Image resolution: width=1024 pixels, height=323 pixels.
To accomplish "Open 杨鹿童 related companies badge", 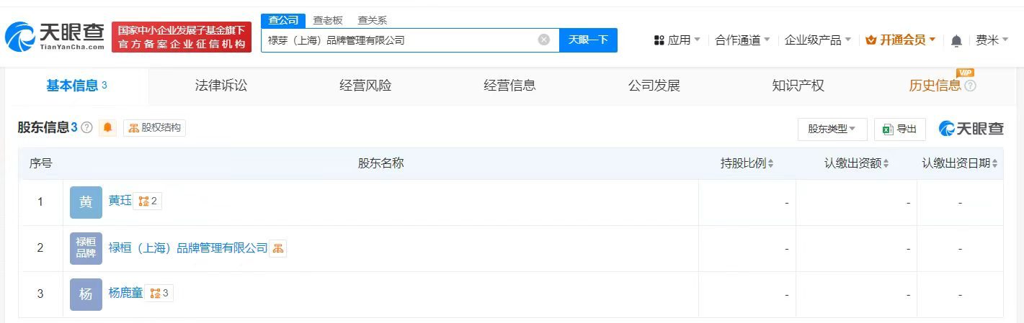I will coord(159,294).
